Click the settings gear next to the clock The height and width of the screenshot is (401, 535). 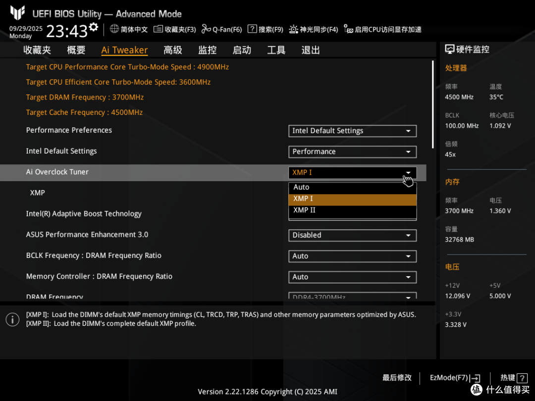(94, 27)
